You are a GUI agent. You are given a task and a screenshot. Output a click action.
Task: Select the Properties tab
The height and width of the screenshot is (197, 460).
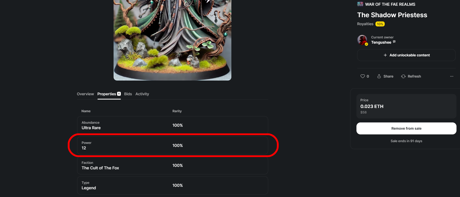tap(109, 94)
